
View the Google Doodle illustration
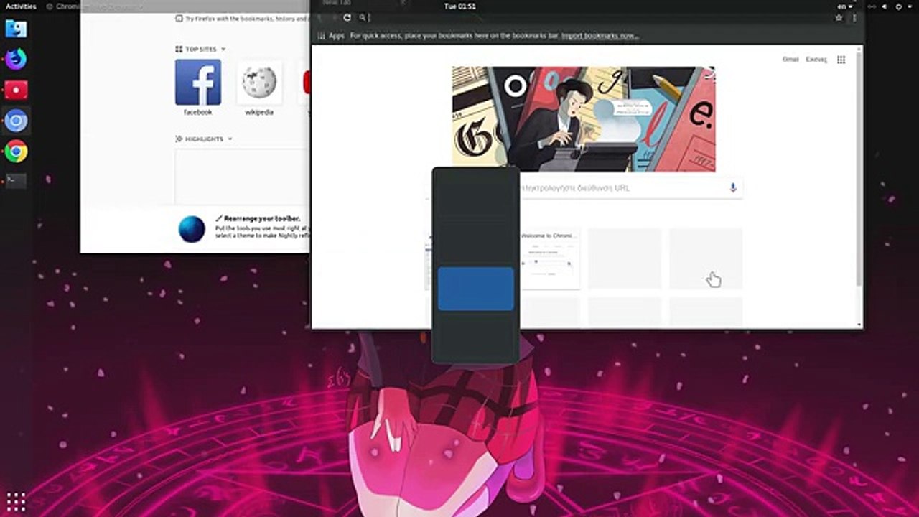tap(583, 119)
